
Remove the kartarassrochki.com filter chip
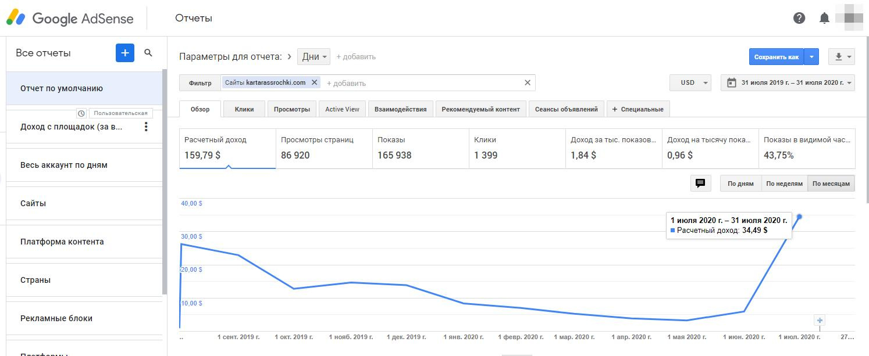pyautogui.click(x=315, y=82)
